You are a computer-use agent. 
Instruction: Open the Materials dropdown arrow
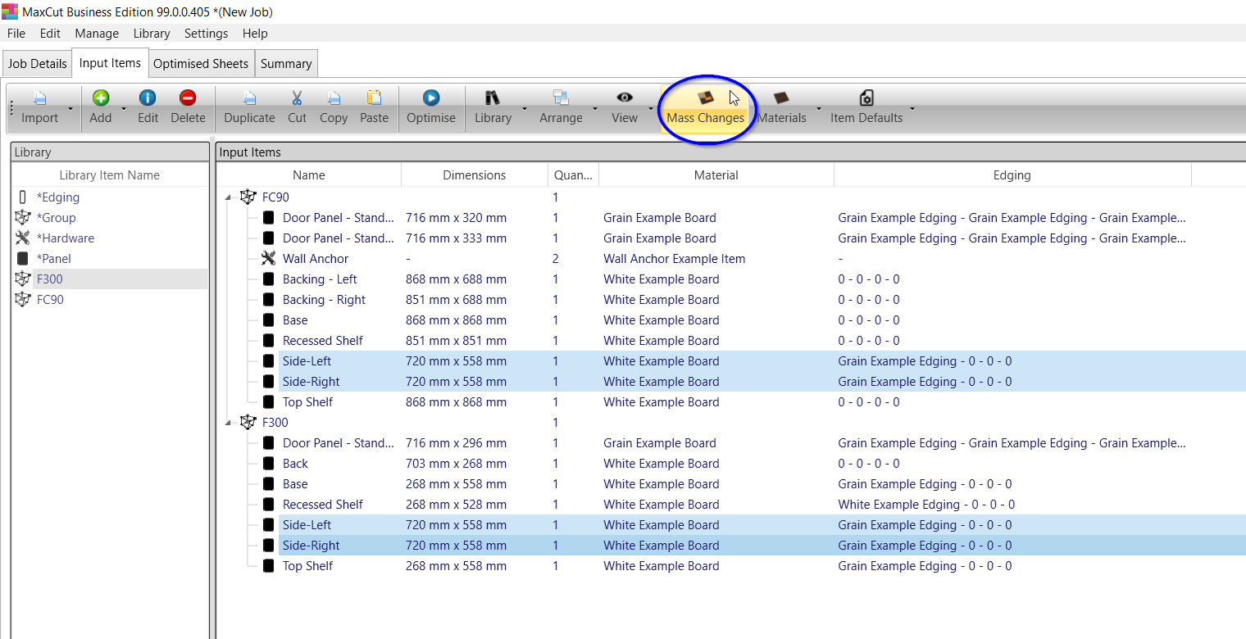(x=818, y=109)
